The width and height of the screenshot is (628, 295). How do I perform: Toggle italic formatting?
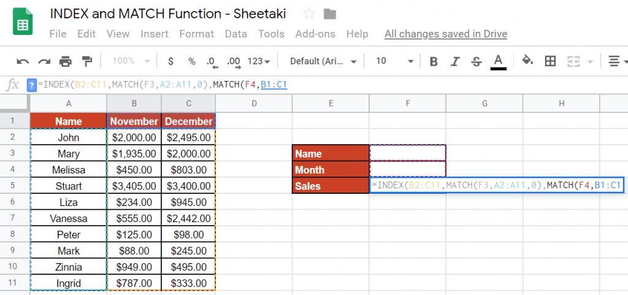455,61
